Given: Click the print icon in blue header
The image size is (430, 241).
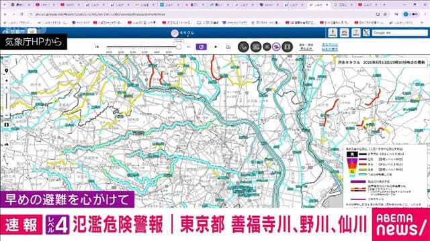Looking at the screenshot, I should [345, 33].
